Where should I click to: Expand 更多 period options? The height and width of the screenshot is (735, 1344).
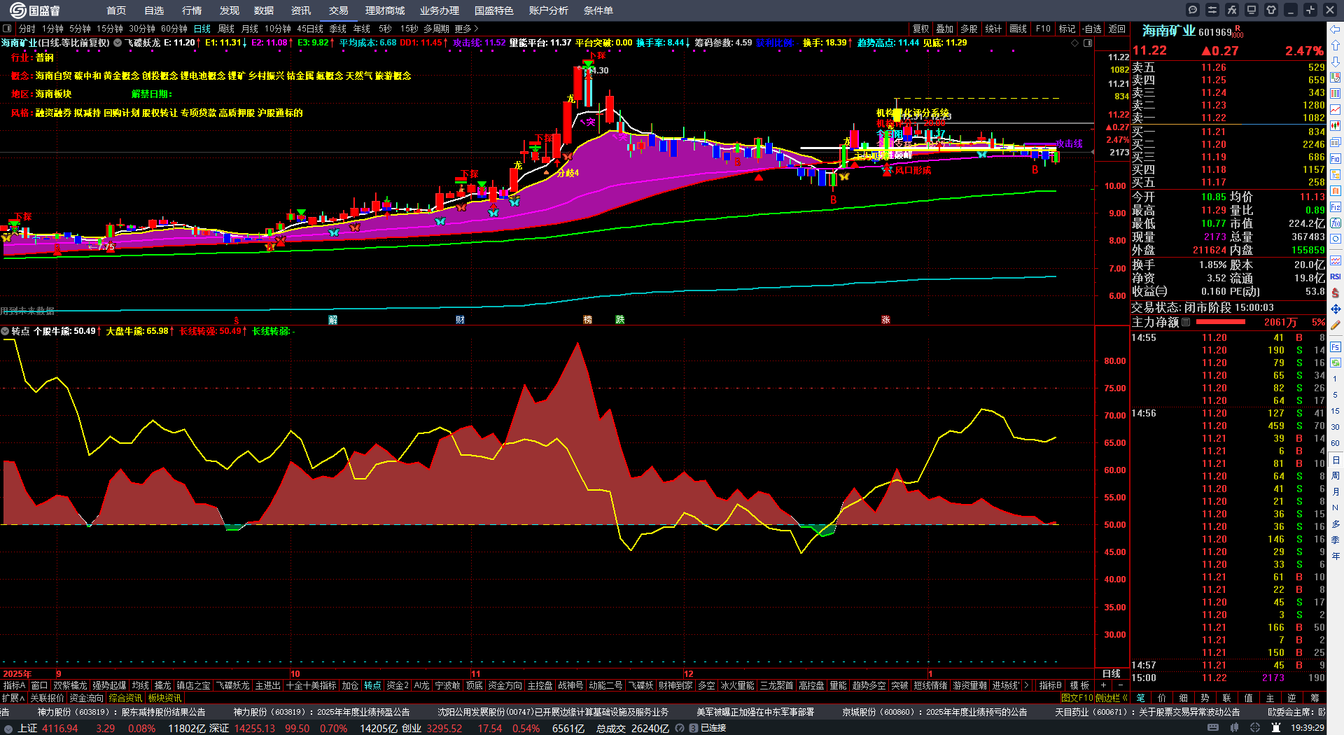[466, 29]
